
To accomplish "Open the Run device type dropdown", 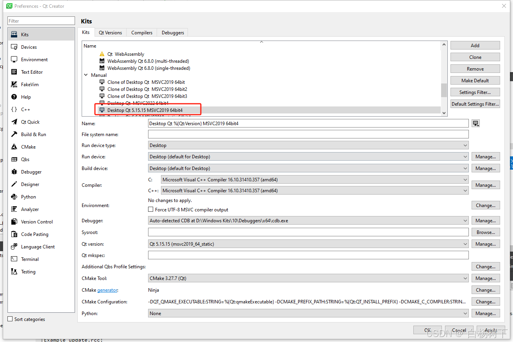I will (x=308, y=145).
